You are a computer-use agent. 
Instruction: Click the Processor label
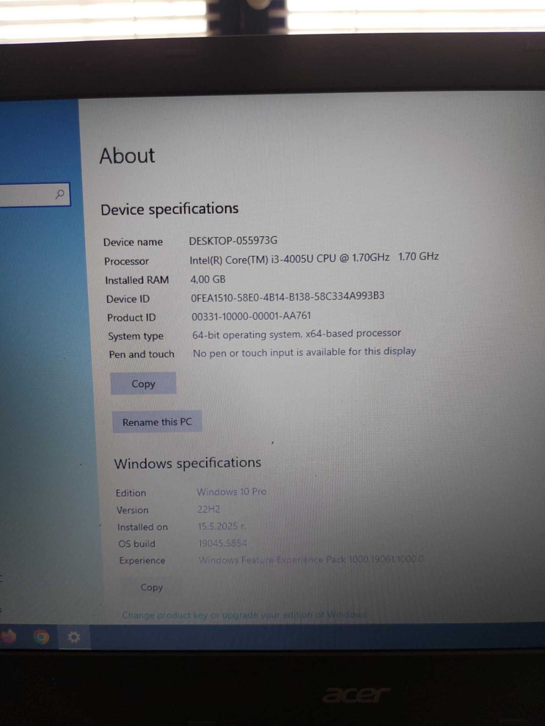(x=126, y=261)
